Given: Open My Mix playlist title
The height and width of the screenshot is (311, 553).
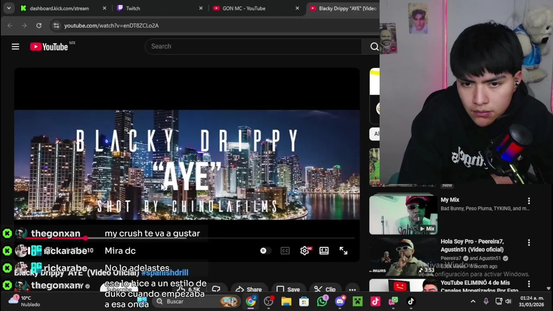Looking at the screenshot, I should pos(450,200).
